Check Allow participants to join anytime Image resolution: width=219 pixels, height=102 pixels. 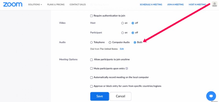(x=91, y=60)
